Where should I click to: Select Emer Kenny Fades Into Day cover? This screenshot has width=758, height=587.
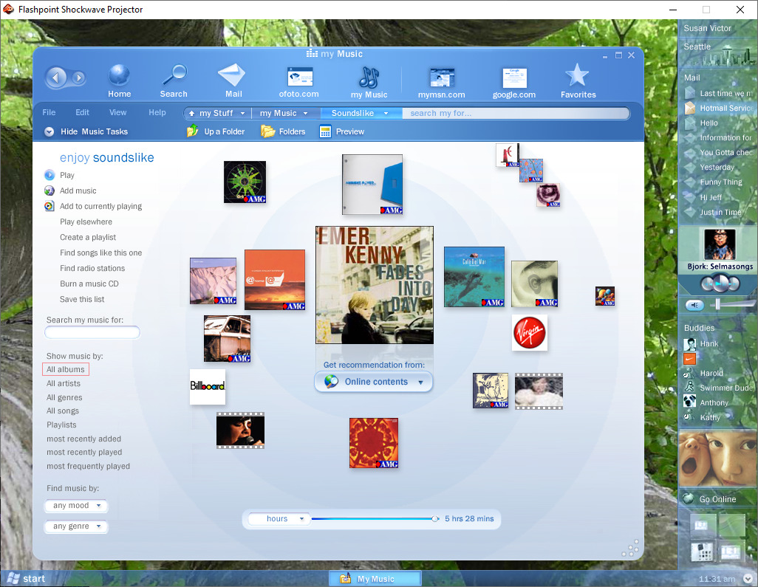coord(374,285)
